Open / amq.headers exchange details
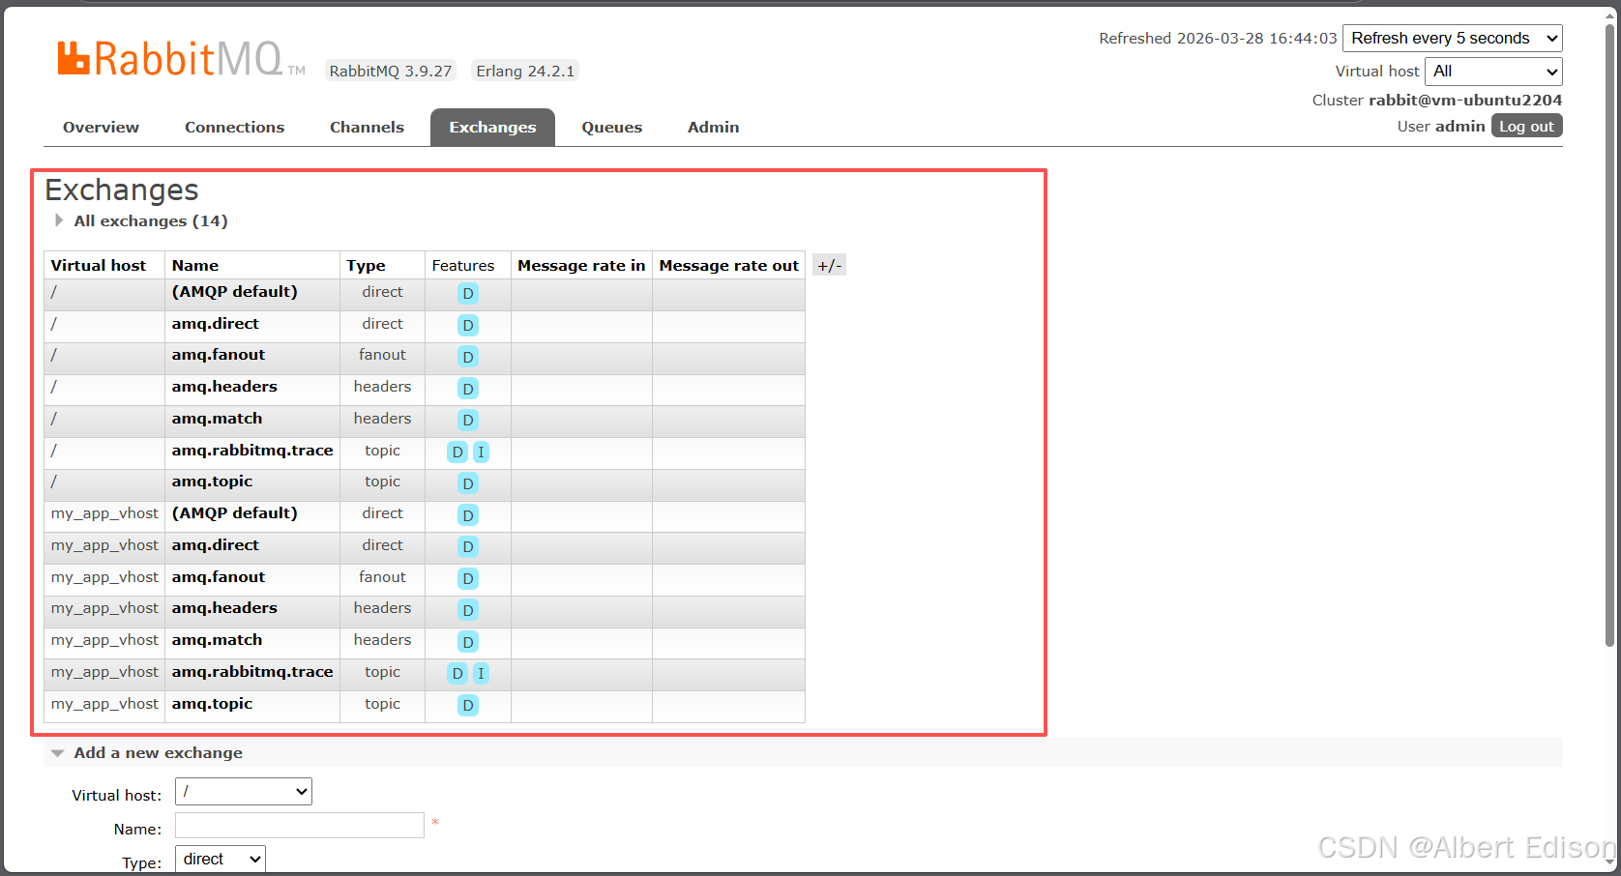This screenshot has height=876, width=1621. [224, 387]
